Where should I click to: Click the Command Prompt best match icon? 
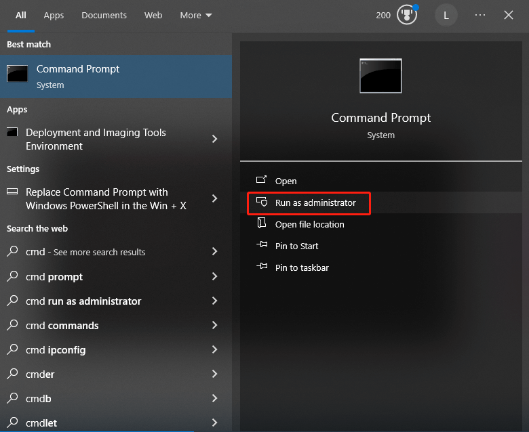coord(17,73)
